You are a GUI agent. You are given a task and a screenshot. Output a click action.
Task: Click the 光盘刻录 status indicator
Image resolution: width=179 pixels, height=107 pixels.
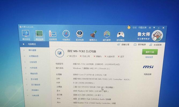pyautogui.click(x=109, y=56)
